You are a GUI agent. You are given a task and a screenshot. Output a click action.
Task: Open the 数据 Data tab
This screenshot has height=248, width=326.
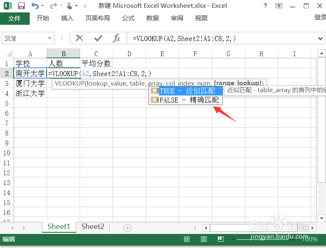click(152, 18)
